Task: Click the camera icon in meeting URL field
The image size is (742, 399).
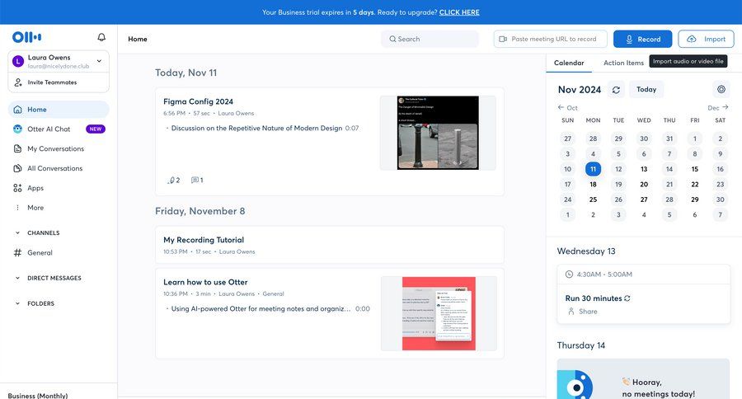Action: tap(503, 39)
